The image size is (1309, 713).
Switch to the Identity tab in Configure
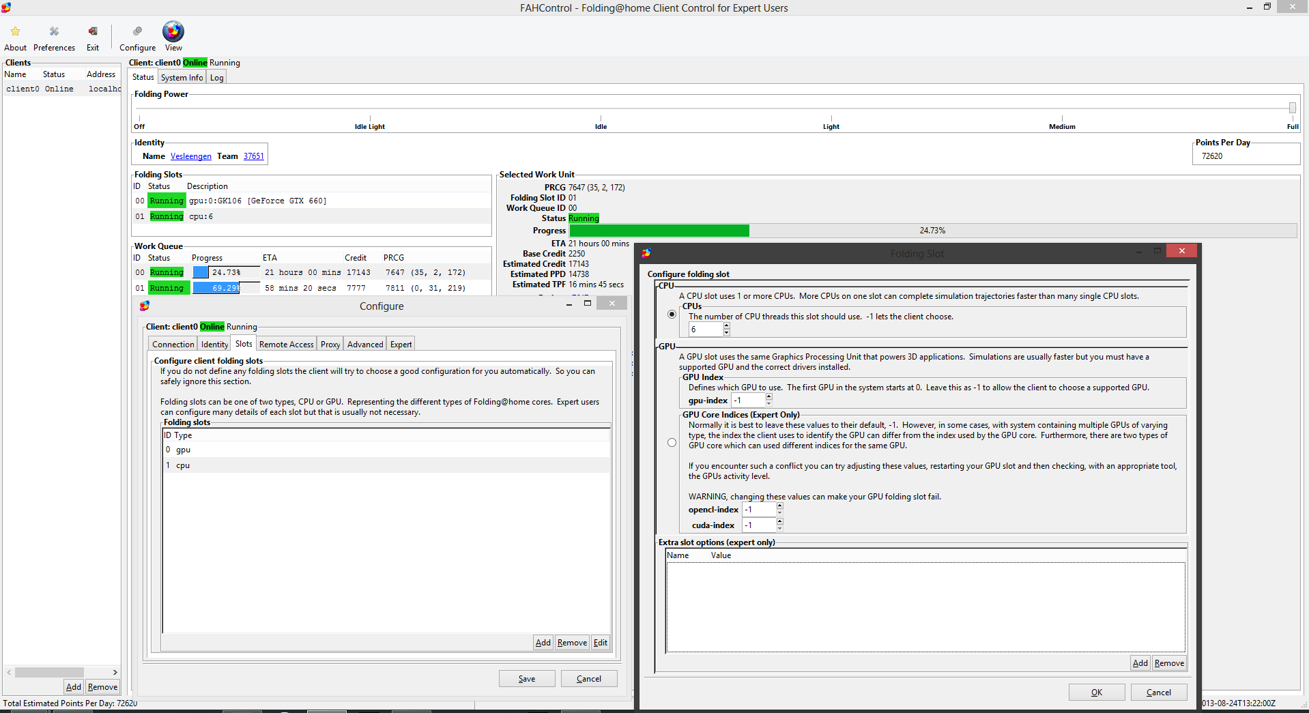[215, 345]
